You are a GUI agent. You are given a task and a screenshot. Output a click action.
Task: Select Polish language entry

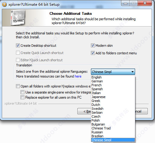click(113, 120)
